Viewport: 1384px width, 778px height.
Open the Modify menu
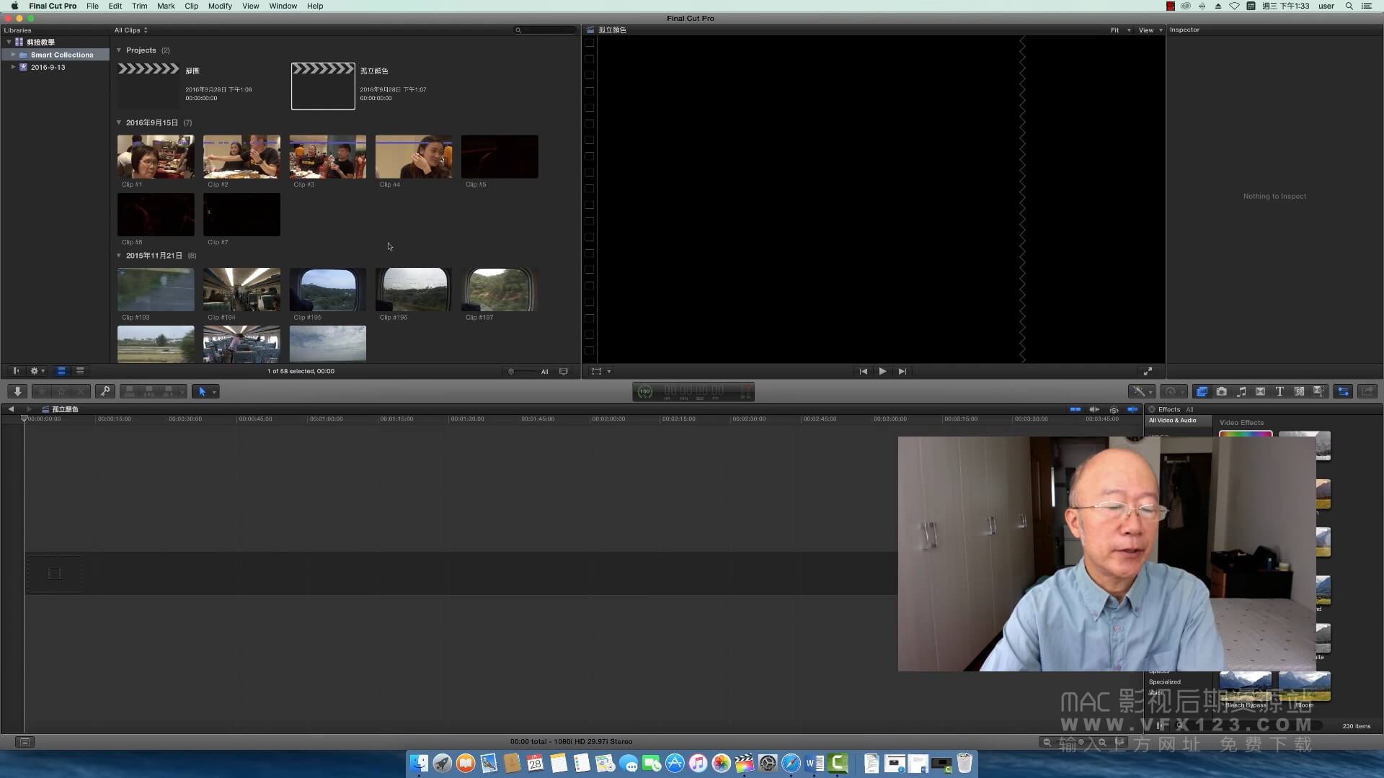[x=220, y=6]
